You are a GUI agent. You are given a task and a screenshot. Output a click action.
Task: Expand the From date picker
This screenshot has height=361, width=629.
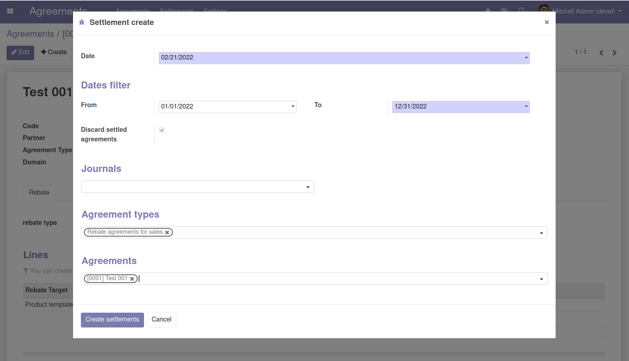point(293,107)
